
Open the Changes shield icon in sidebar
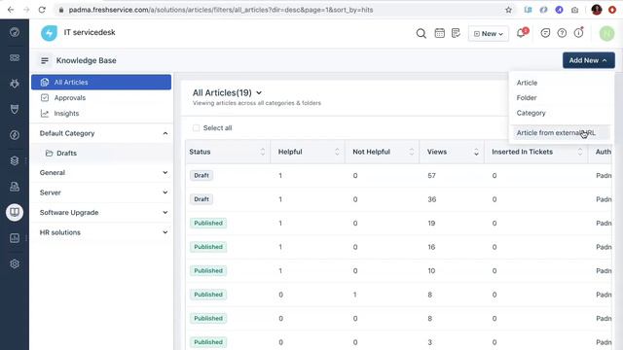(15, 109)
